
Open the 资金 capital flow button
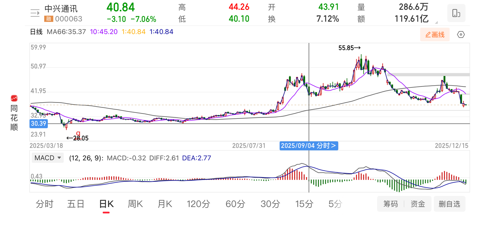[x=418, y=204]
